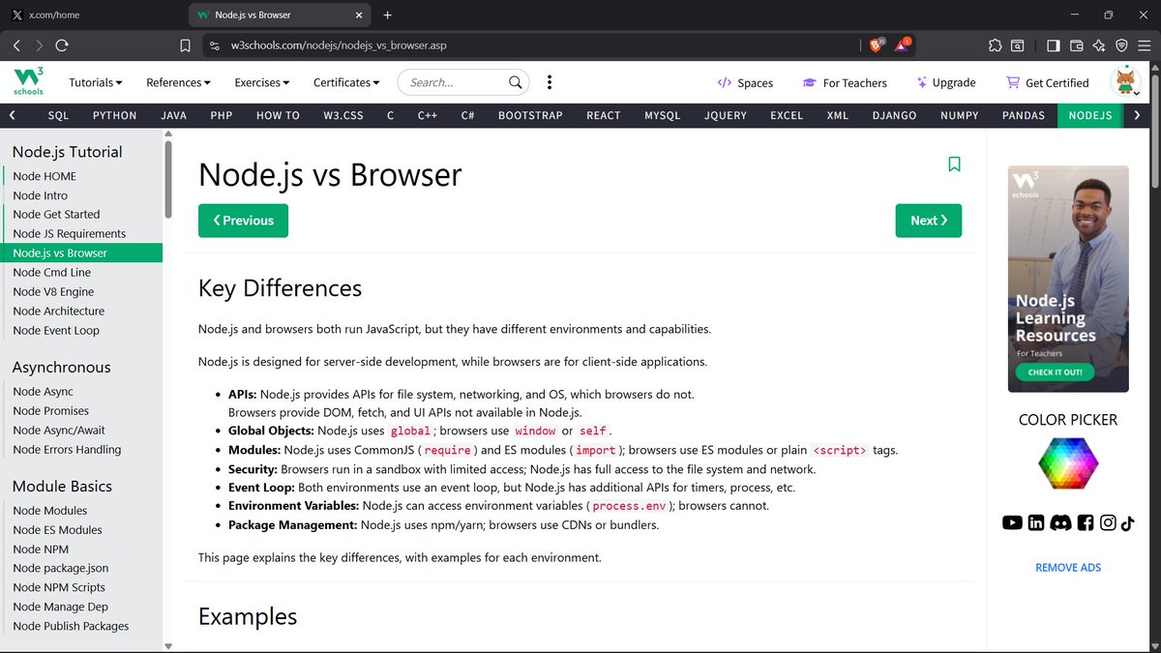Expand the Exercises dropdown
This screenshot has width=1161, height=653.
pyautogui.click(x=262, y=82)
